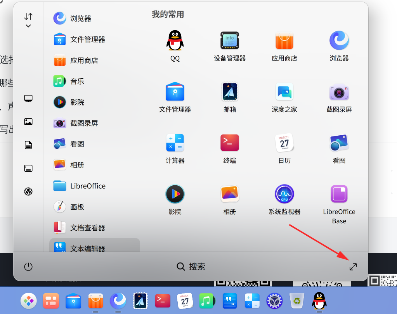This screenshot has width=397, height=314.
Task: Open the trash in the dock
Action: pyautogui.click(x=297, y=301)
